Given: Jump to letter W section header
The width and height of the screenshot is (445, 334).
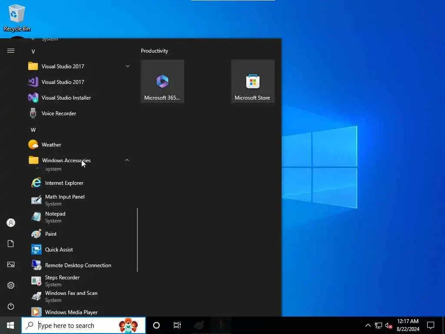Looking at the screenshot, I should tap(33, 130).
